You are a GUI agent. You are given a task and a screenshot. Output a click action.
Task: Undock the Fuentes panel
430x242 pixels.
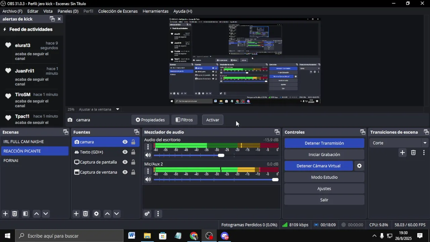coord(136,132)
